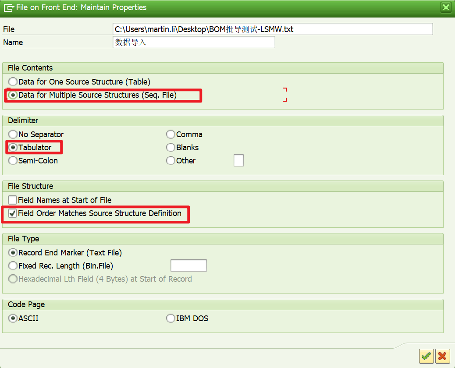This screenshot has height=368, width=455.
Task: Click the File path input field
Action: click(273, 29)
